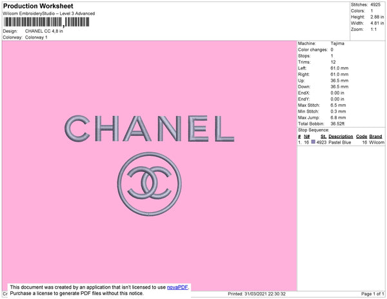Select the Height value '2.88 in'
Viewport: 387px width, 299px height.
(x=377, y=17)
